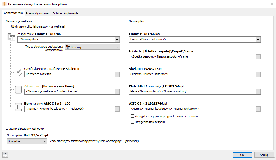This screenshot has width=276, height=160.
Task: Close the file naming settings dialog
Action: coord(271,4)
